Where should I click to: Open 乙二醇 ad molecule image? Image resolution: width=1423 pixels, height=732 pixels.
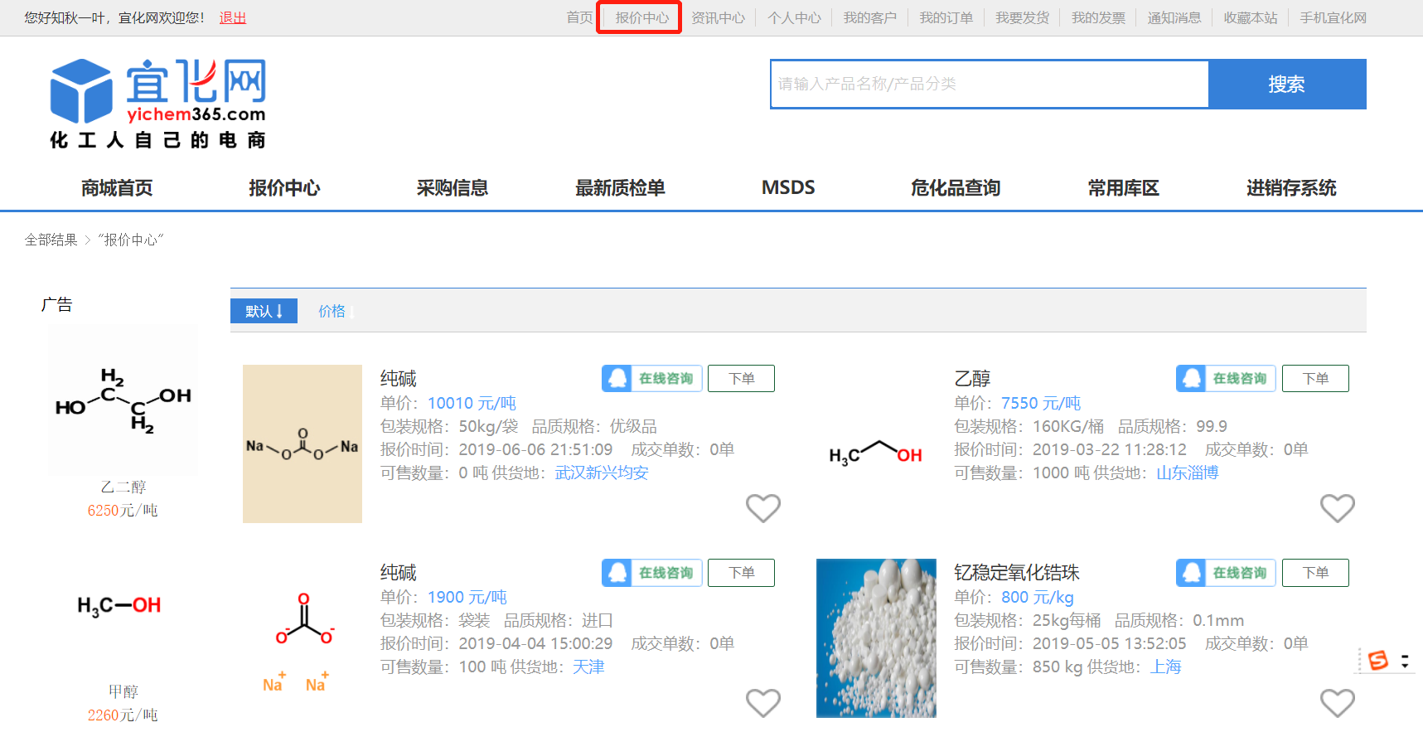tap(123, 399)
